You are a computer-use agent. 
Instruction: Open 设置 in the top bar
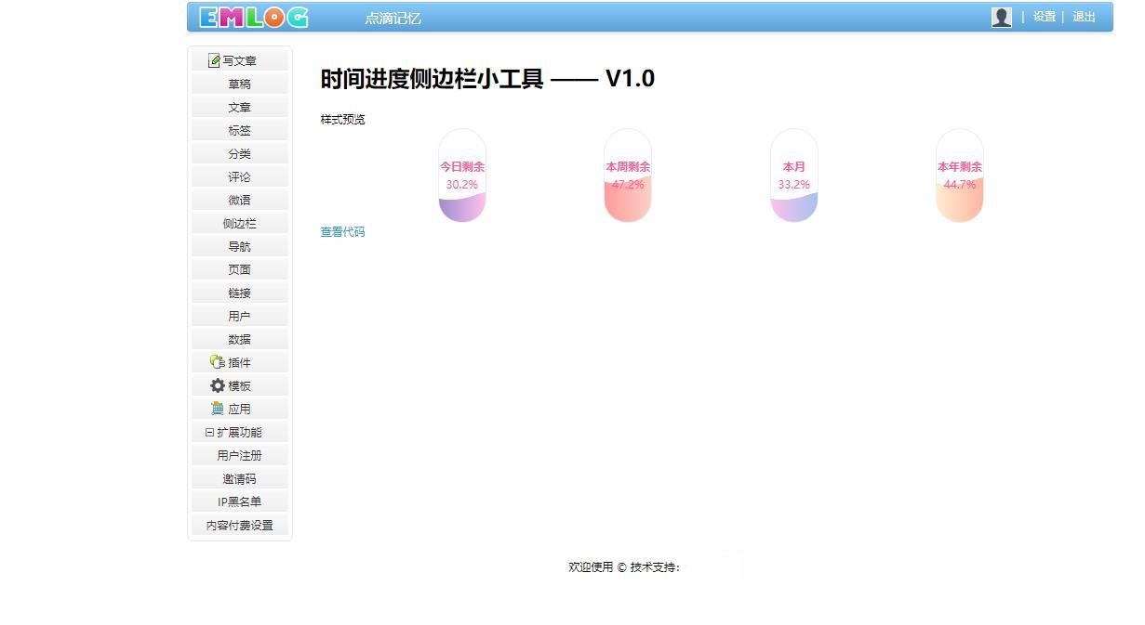[x=1044, y=17]
